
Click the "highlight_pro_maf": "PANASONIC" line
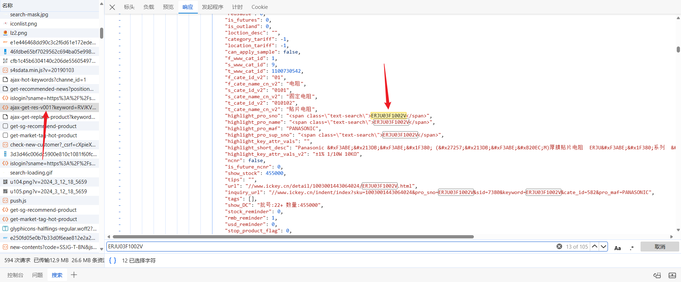pyautogui.click(x=273, y=129)
